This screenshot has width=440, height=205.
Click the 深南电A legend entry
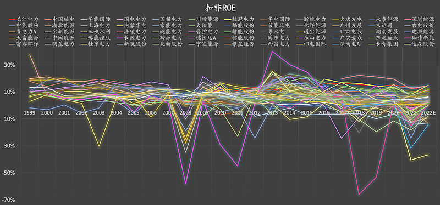pyautogui.click(x=348, y=44)
